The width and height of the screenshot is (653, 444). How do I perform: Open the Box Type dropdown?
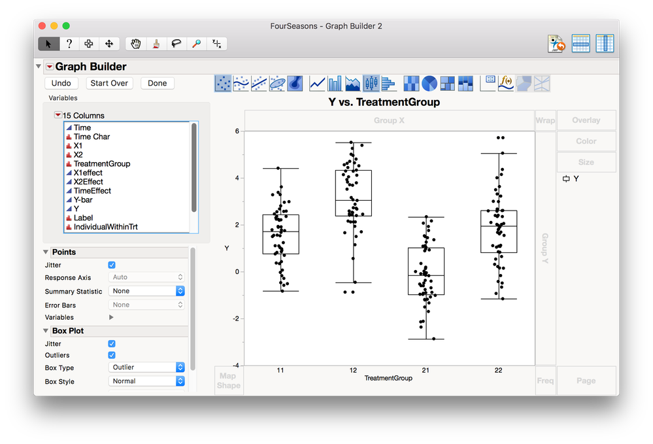coord(146,367)
